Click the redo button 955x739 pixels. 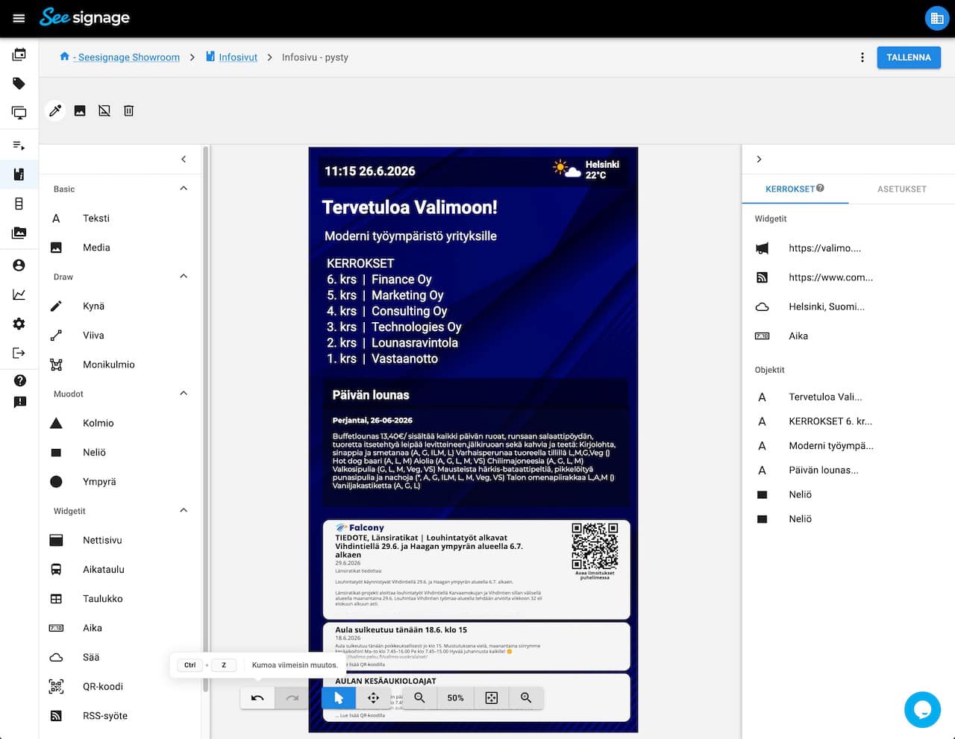(292, 698)
